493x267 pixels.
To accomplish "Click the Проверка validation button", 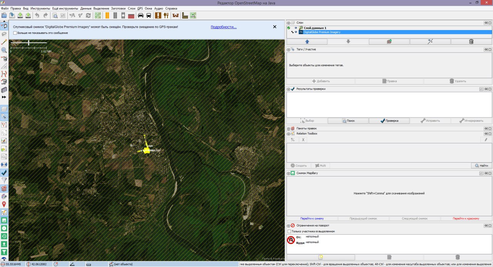I will click(x=389, y=121).
